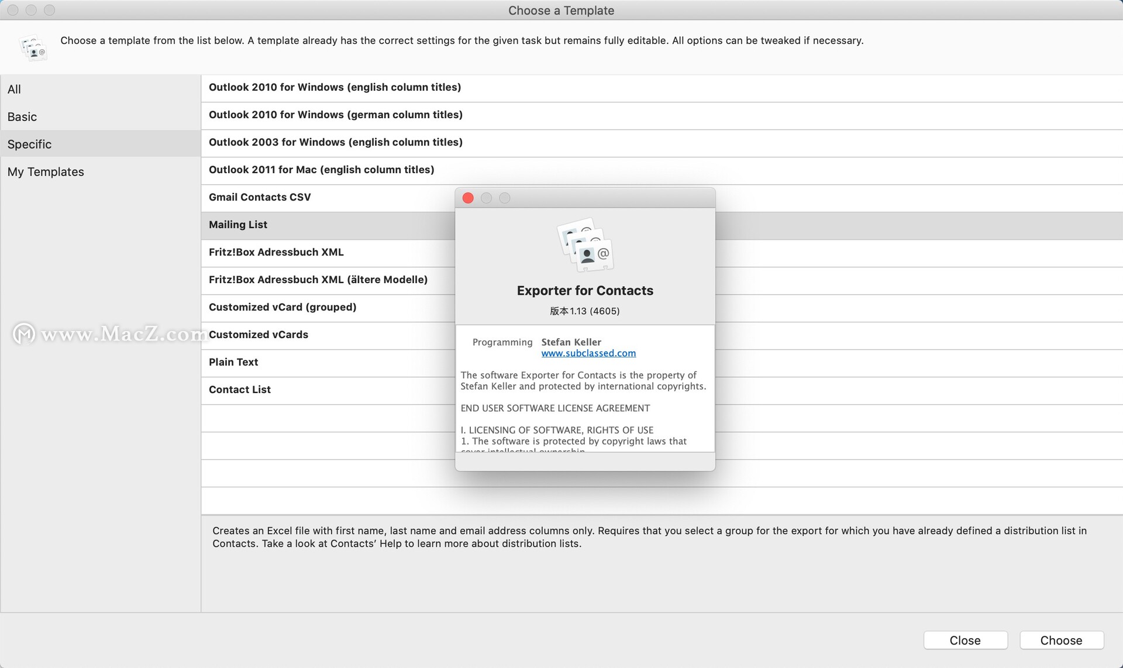Select Outlook 2003 for Windows template
Viewport: 1123px width, 668px height.
click(662, 142)
